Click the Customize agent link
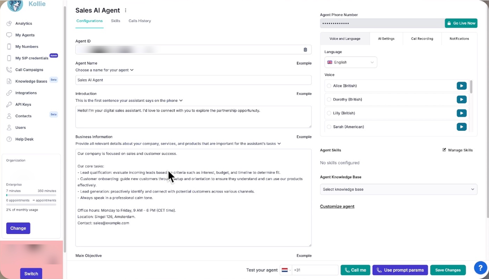Viewport: 489px width, 279px height. [337, 206]
